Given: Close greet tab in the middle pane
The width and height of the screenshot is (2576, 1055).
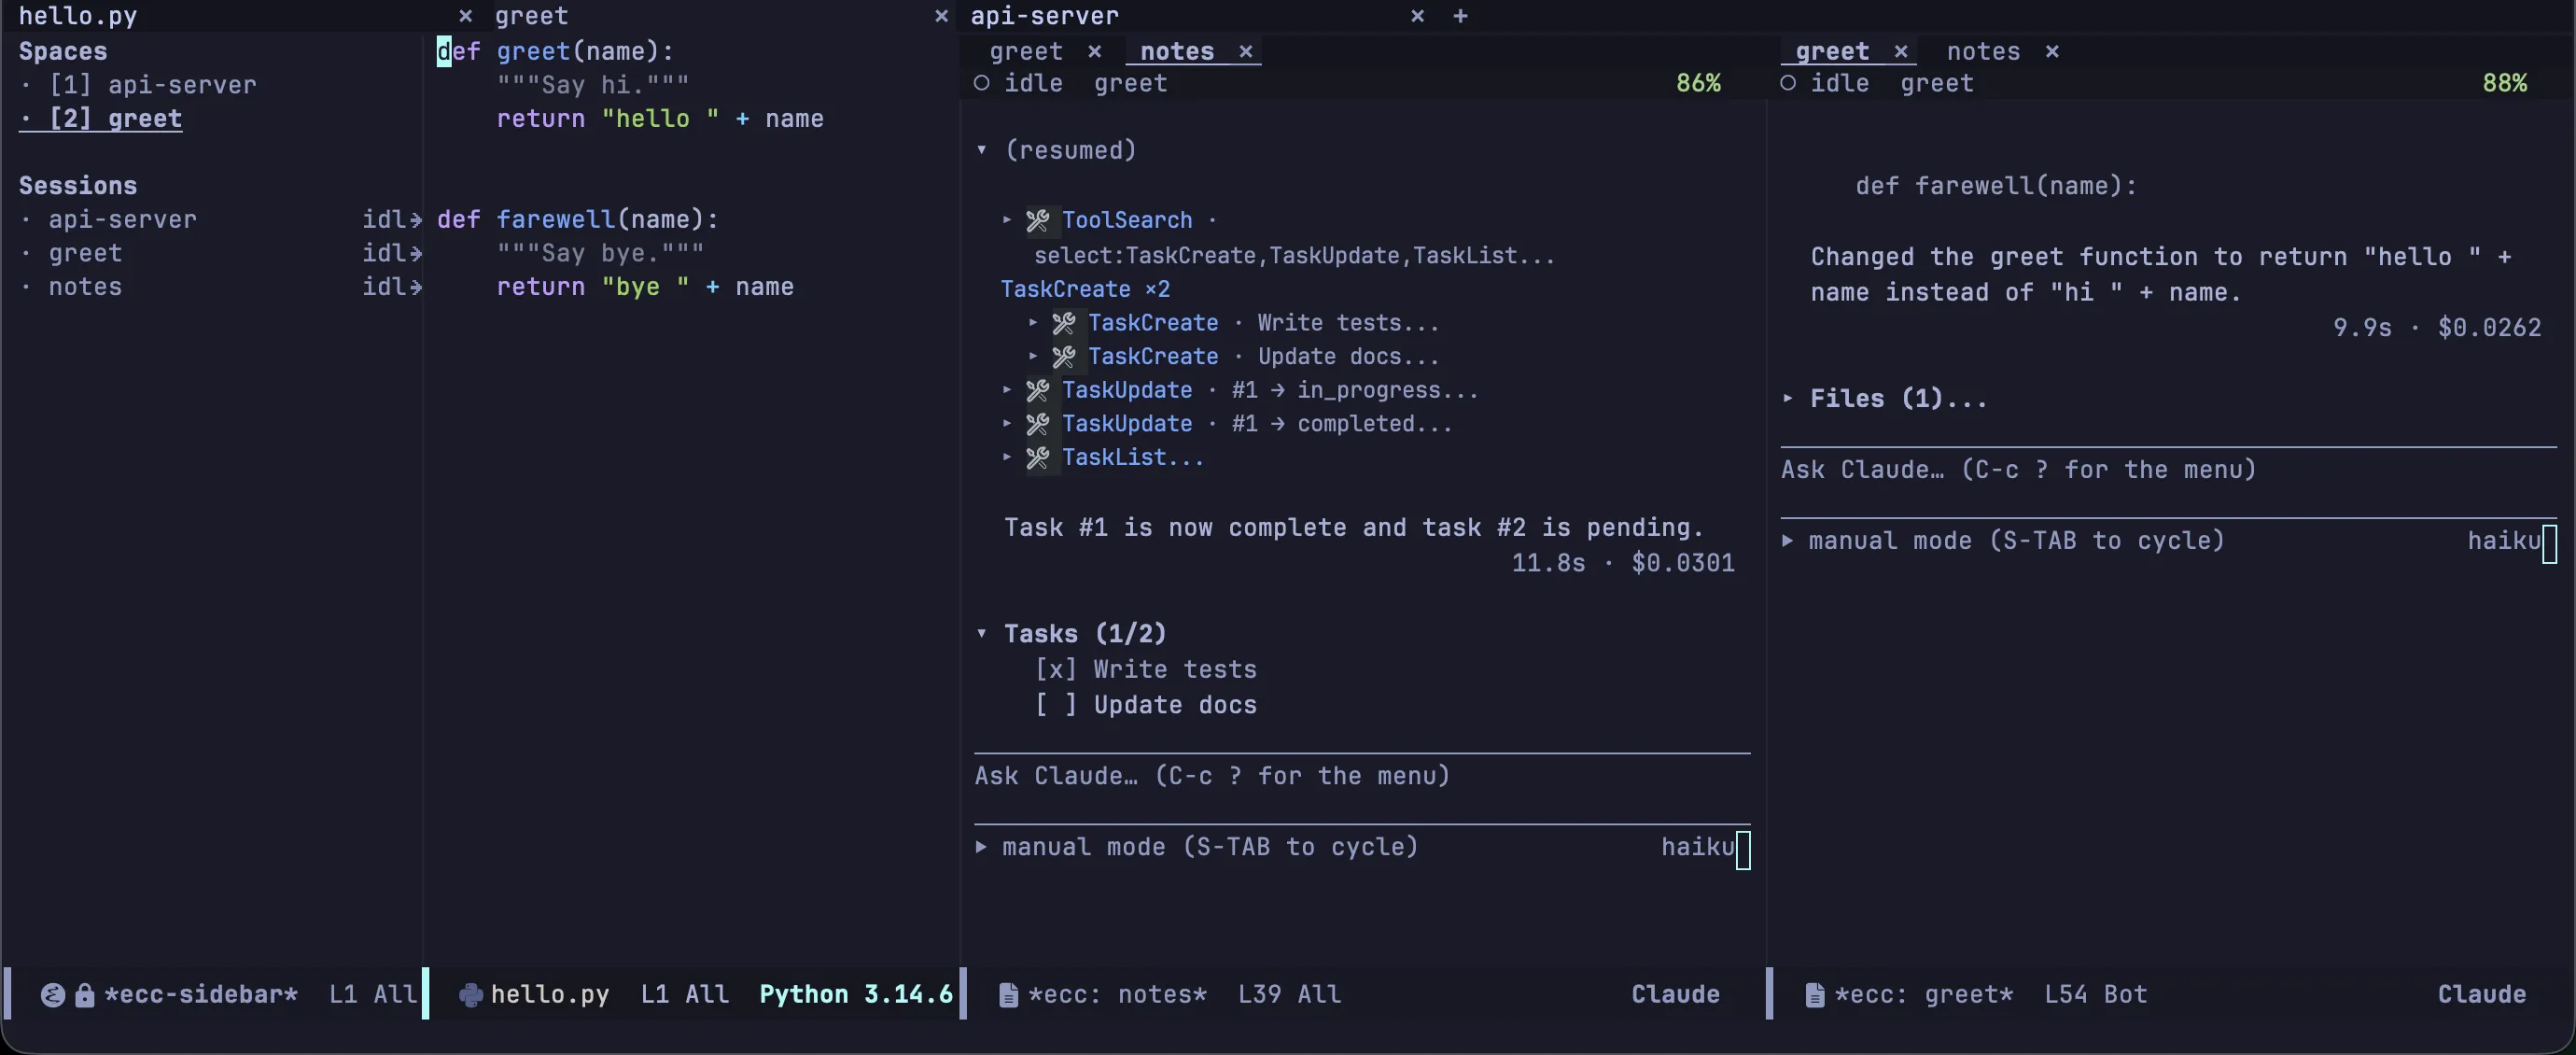Looking at the screenshot, I should pyautogui.click(x=1095, y=51).
